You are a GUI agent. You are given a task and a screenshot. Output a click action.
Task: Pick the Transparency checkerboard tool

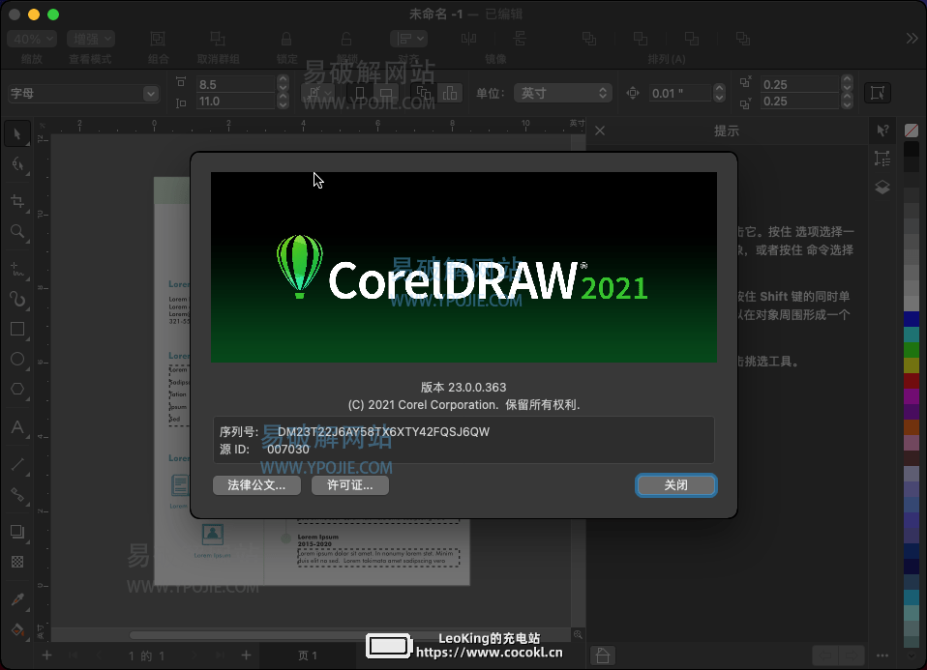(17, 562)
